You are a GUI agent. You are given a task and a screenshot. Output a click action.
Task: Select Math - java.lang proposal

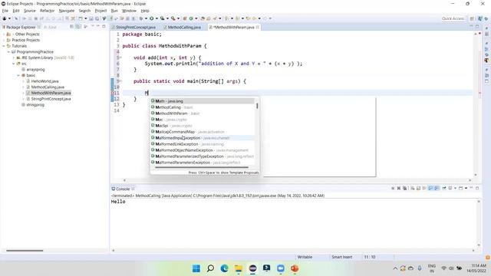(203, 101)
